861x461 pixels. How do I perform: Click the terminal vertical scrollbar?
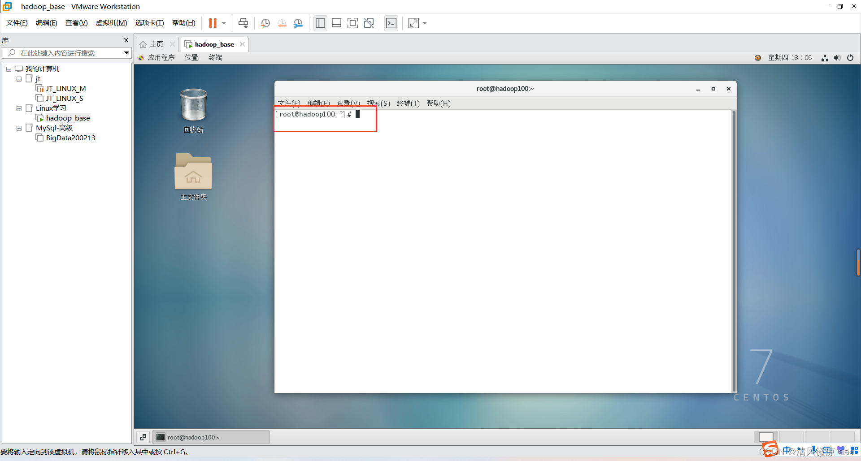click(734, 251)
